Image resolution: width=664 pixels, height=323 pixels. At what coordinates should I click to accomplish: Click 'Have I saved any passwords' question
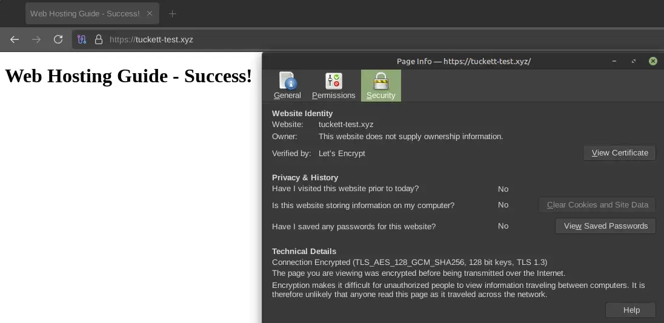point(354,227)
